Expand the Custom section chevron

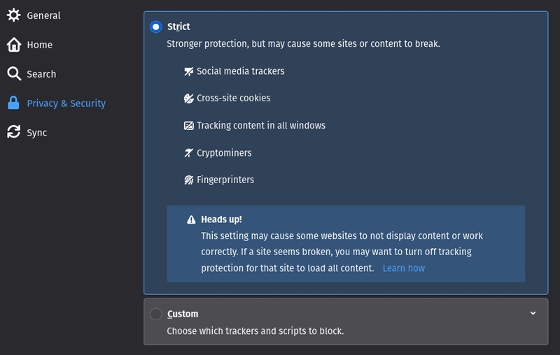click(533, 313)
